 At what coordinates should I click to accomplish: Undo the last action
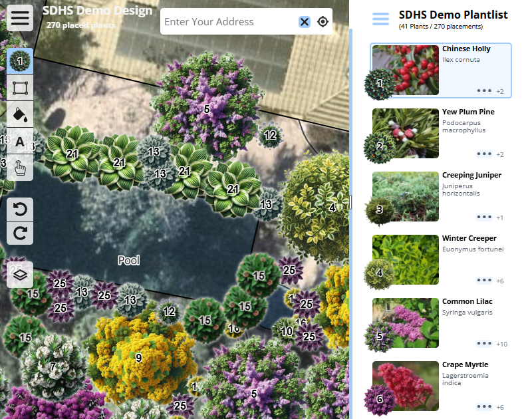click(x=20, y=209)
